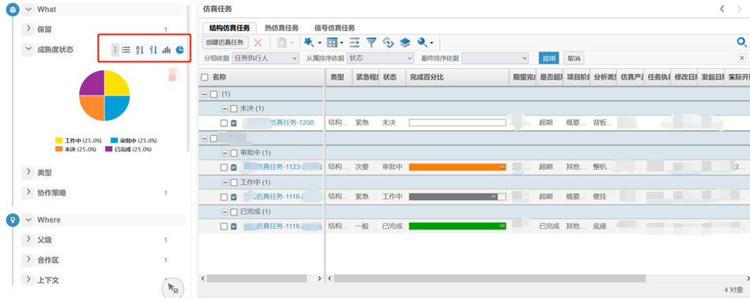750x300 pixels.
Task: Switch facet to bar chart icon
Action: 167,50
